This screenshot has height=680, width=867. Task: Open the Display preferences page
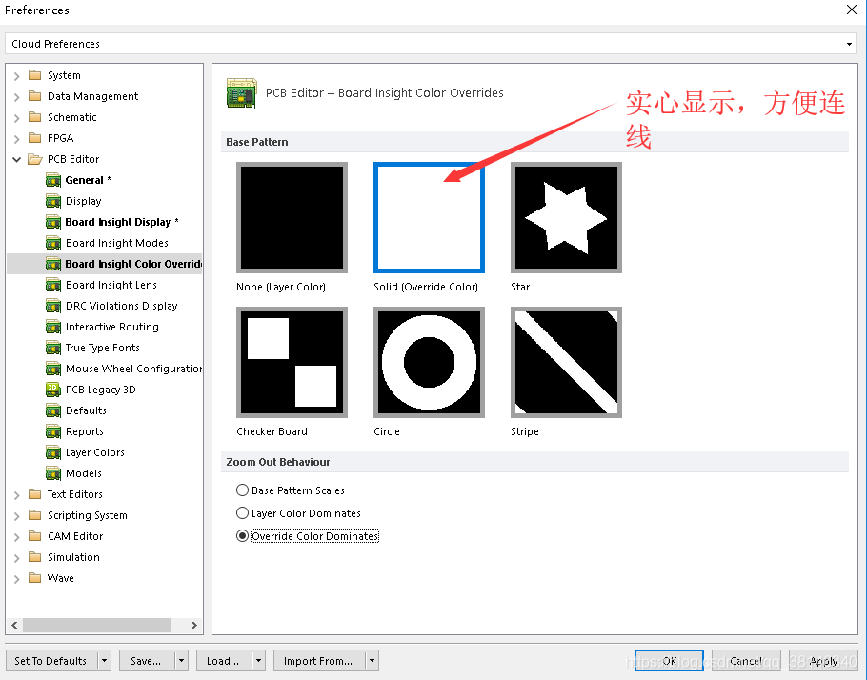[x=84, y=201]
